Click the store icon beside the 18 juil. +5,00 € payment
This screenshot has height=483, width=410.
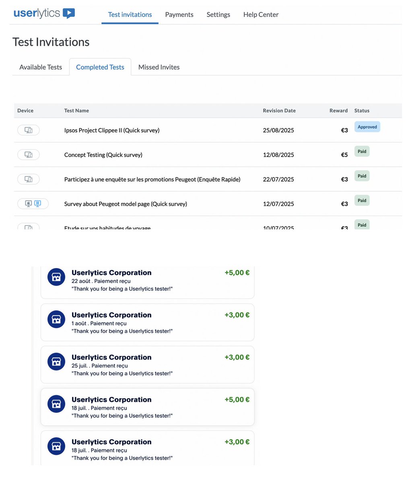56,404
